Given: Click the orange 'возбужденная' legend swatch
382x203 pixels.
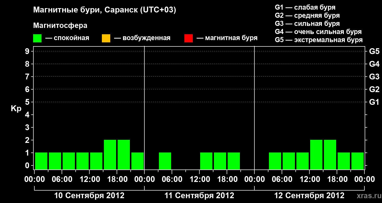Looking at the screenshot, I should pyautogui.click(x=106, y=38).
